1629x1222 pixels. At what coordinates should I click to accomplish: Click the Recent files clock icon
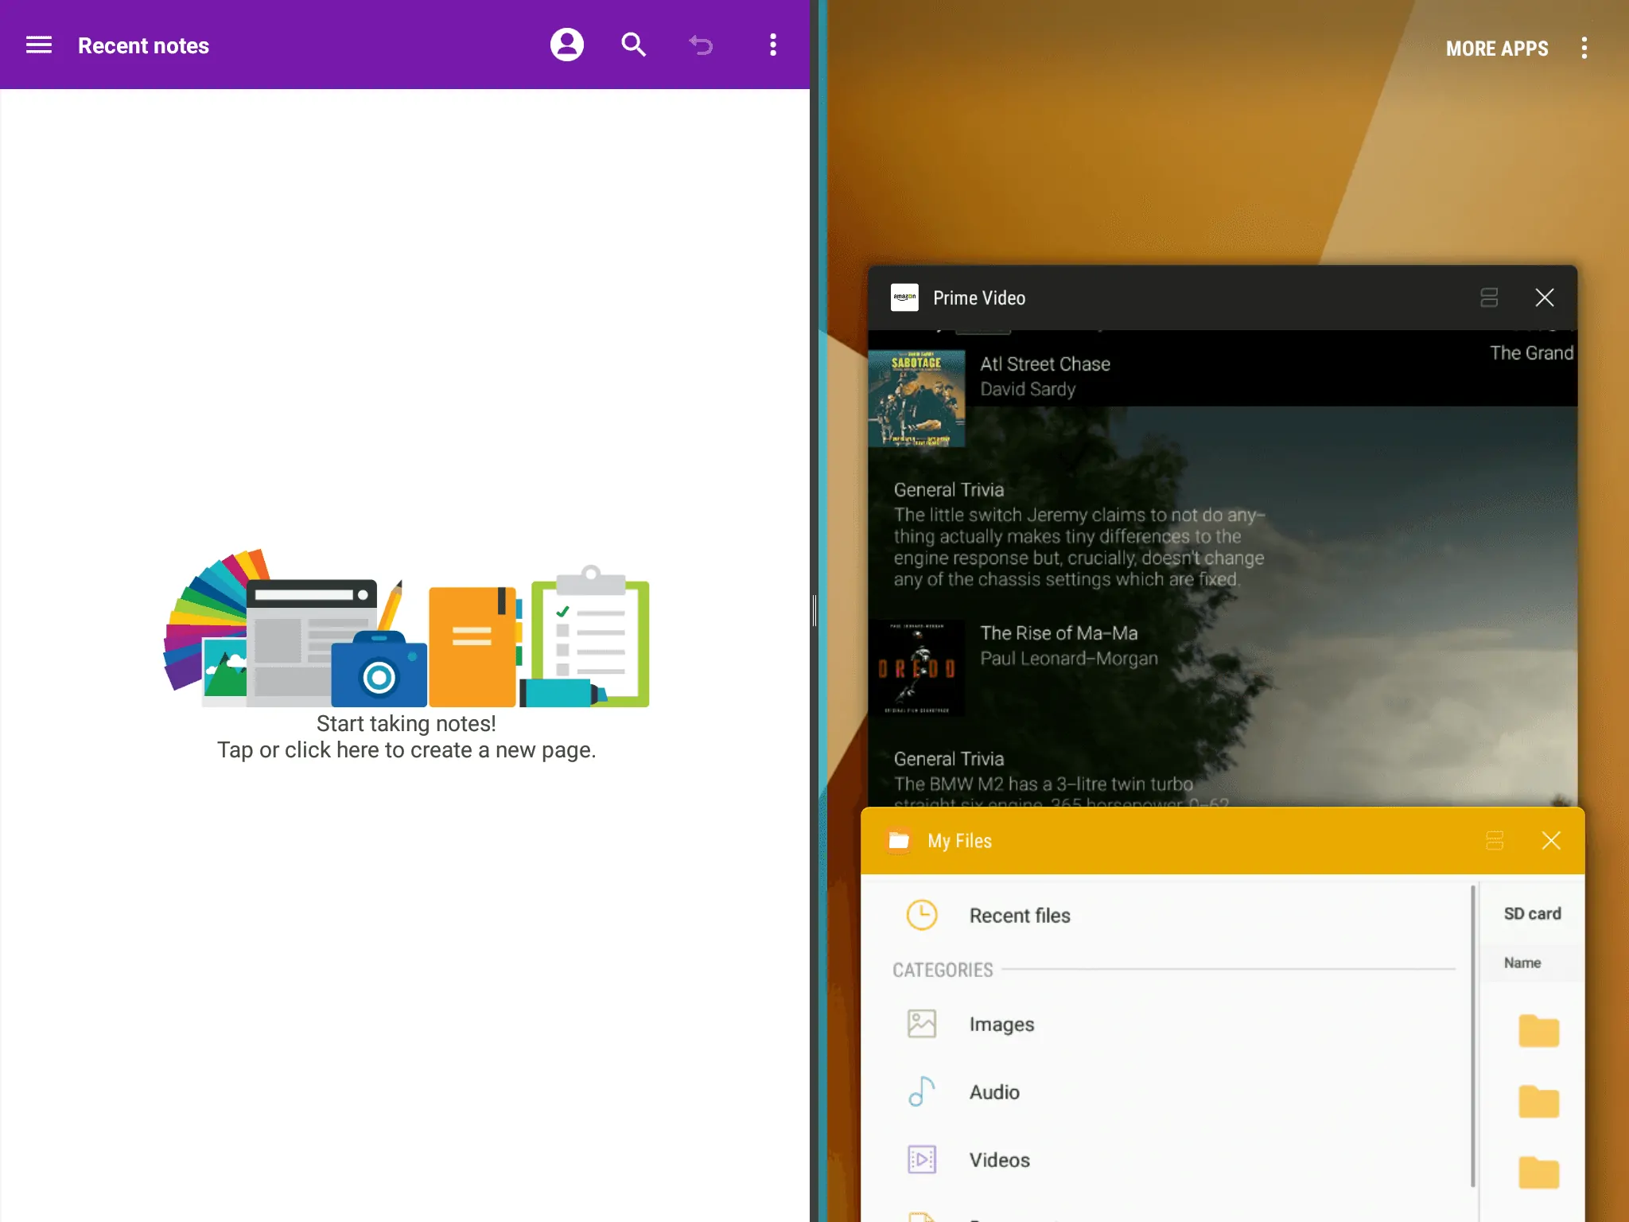point(922,915)
